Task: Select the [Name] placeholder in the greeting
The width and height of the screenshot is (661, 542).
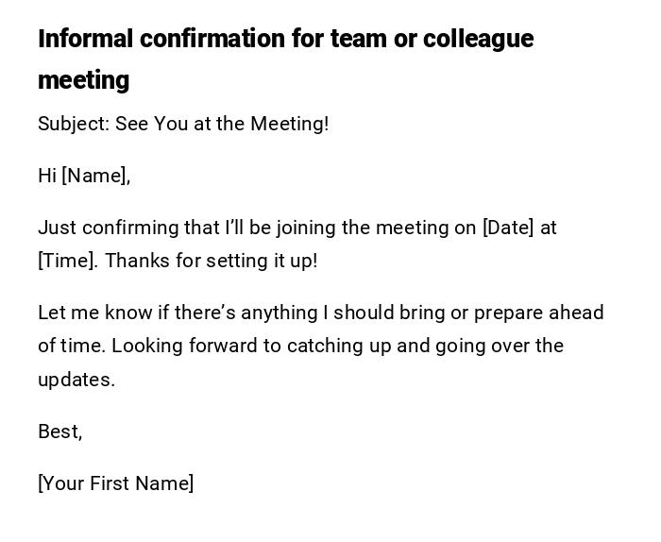Action: 95,176
